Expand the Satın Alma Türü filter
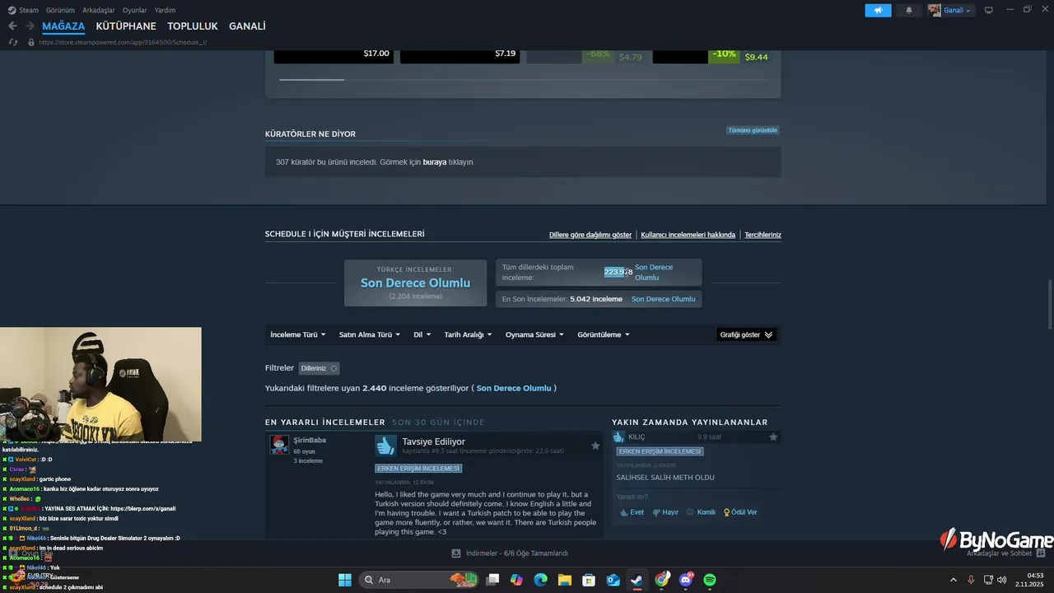This screenshot has width=1054, height=593. point(370,334)
